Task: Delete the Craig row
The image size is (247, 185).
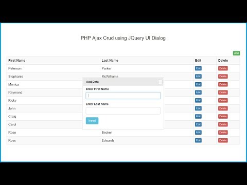Action: pyautogui.click(x=223, y=117)
